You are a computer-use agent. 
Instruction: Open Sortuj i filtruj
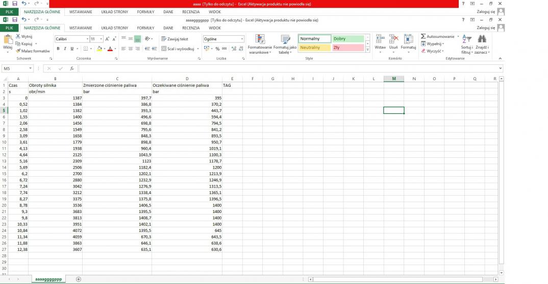coord(467,44)
